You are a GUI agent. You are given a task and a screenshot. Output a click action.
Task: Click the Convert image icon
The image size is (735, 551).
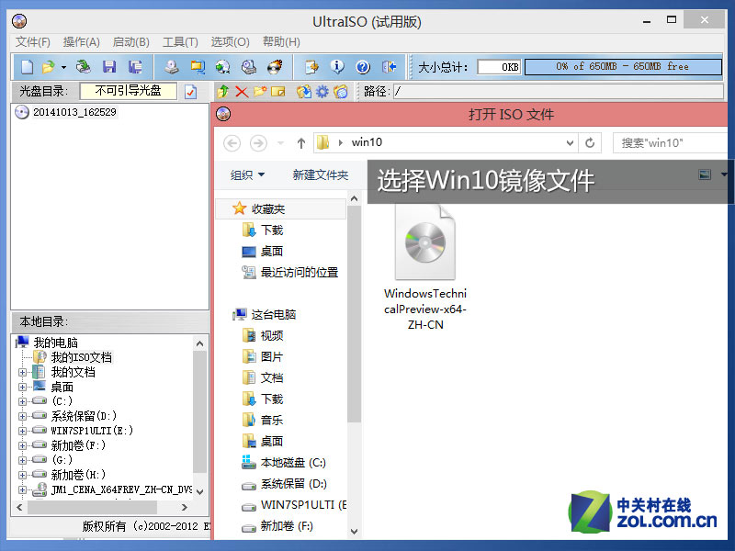222,67
